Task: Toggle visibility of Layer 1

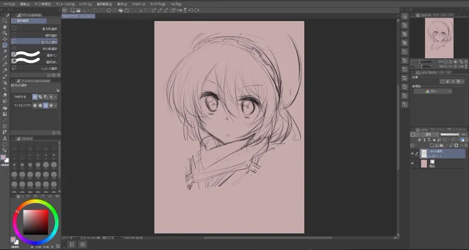Action: point(412,153)
